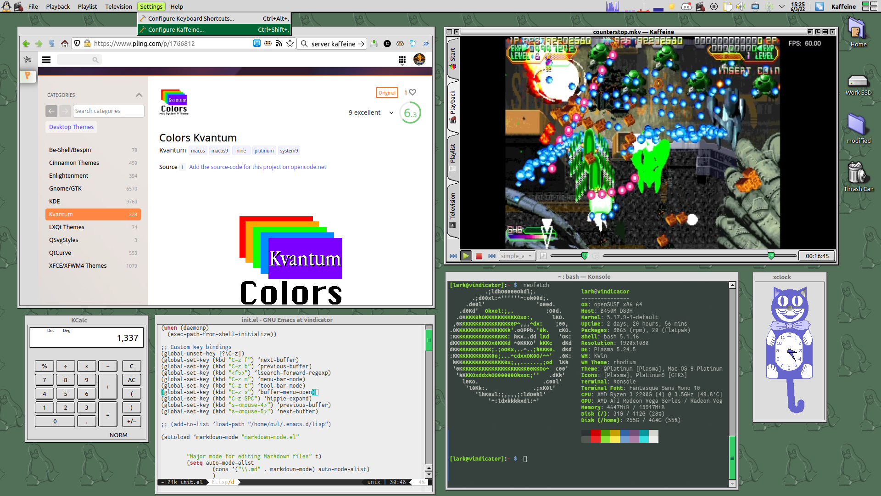Bookmark this page with the star
This screenshot has width=881, height=496.
tap(290, 43)
